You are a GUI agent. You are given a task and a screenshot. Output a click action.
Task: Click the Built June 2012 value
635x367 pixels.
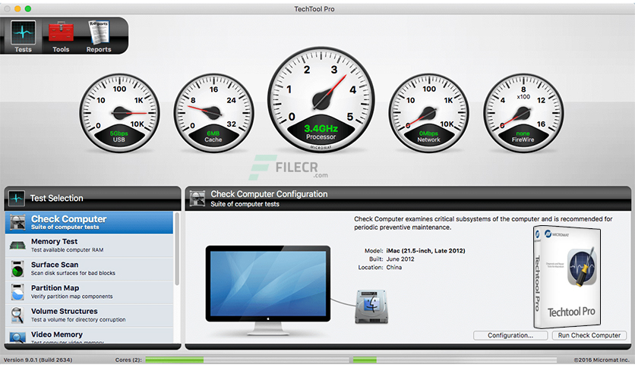400,259
